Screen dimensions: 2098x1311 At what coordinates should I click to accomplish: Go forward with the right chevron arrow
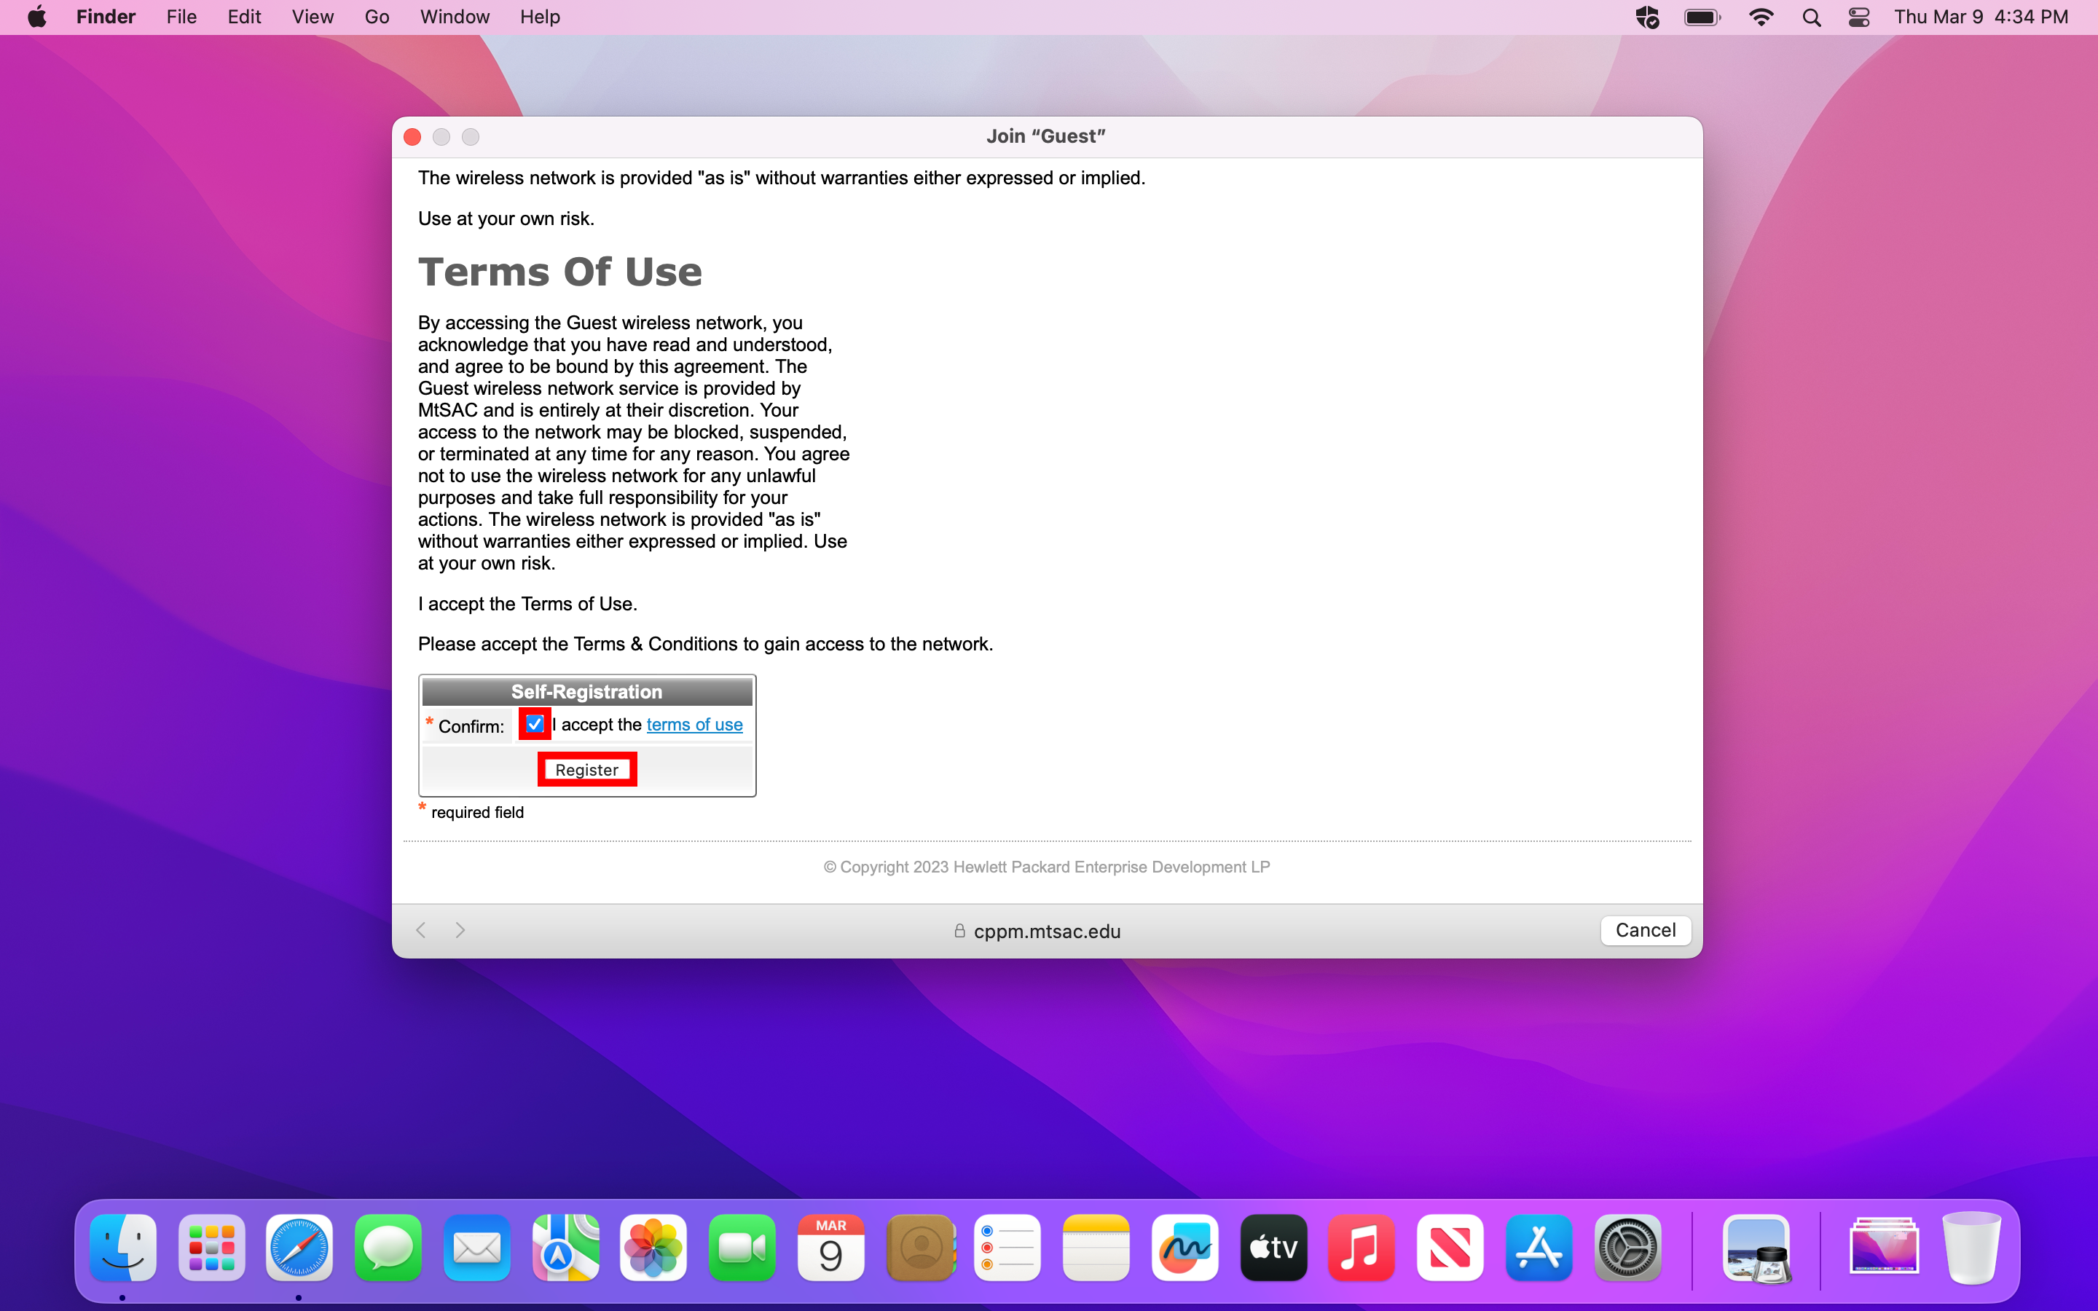pyautogui.click(x=460, y=930)
